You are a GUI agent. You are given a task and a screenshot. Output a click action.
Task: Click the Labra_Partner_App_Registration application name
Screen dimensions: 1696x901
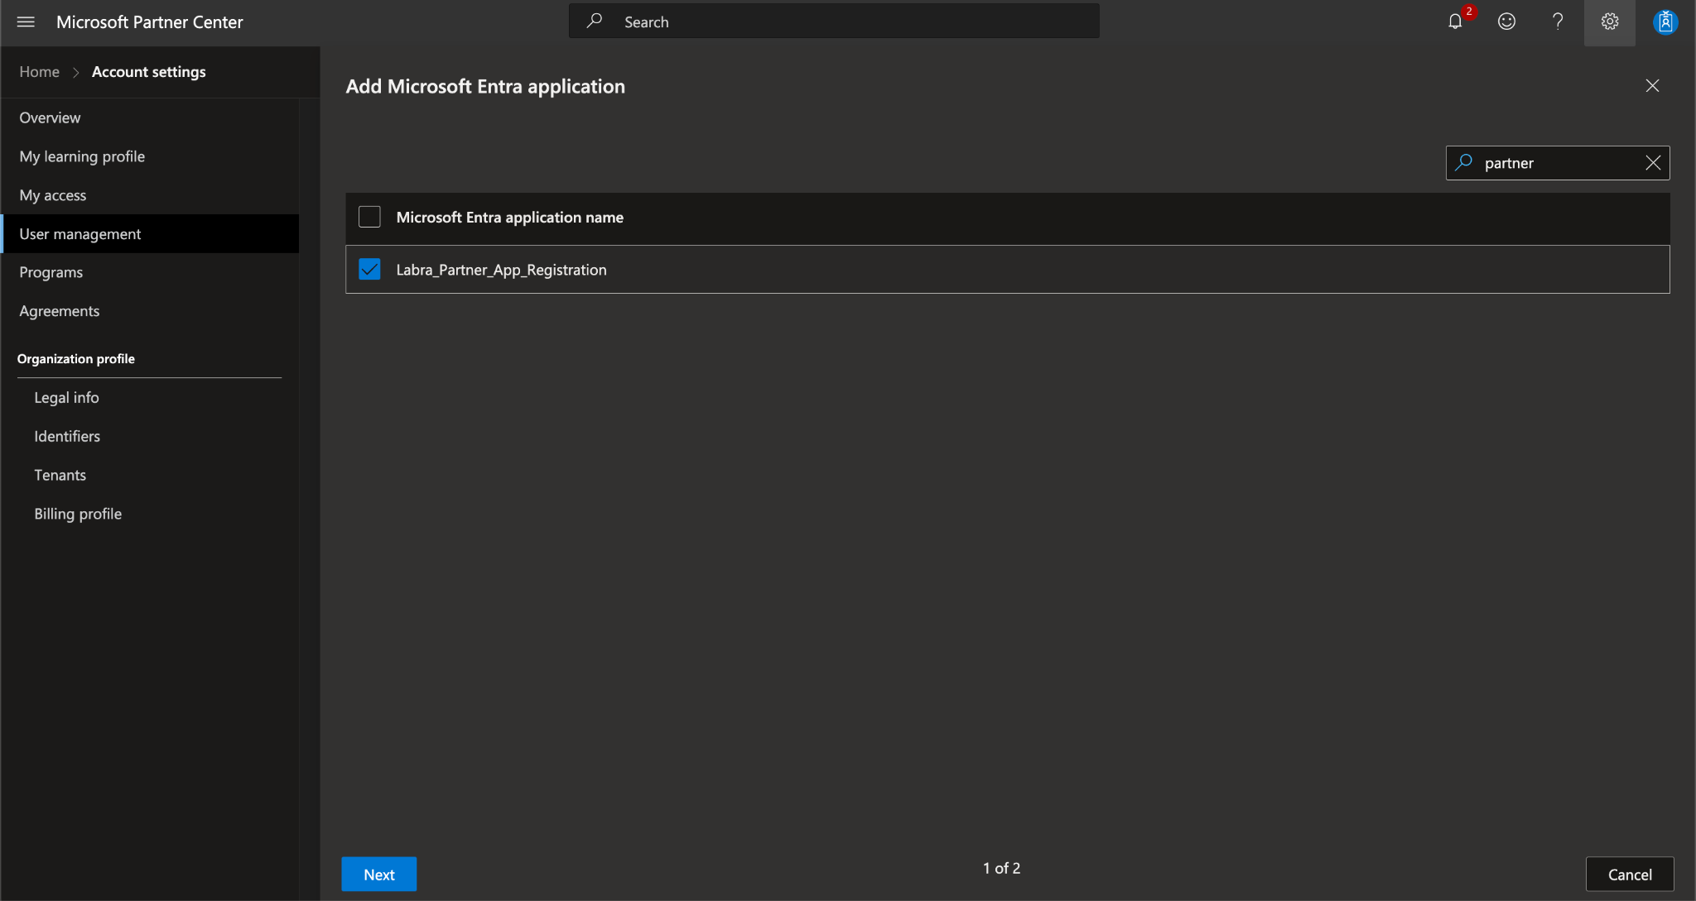tap(501, 270)
